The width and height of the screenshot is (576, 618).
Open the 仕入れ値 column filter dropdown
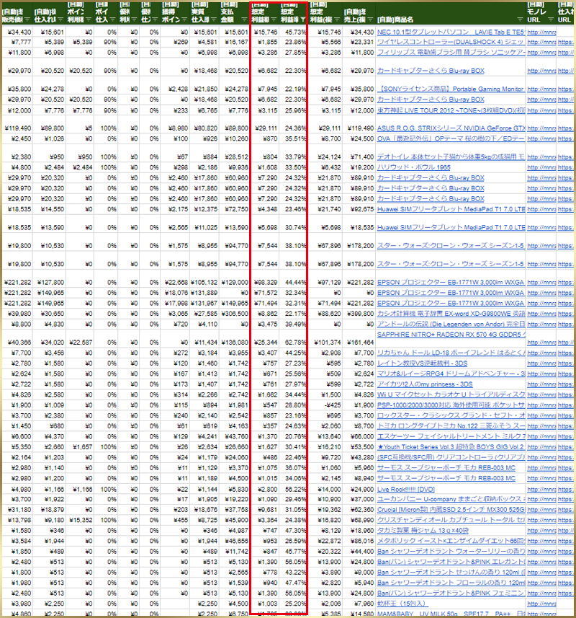60,19
